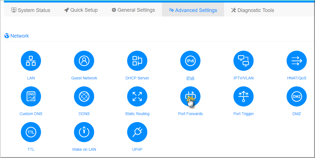Click the Wake on LAN power icon
This screenshot has height=158, width=315.
tap(84, 132)
